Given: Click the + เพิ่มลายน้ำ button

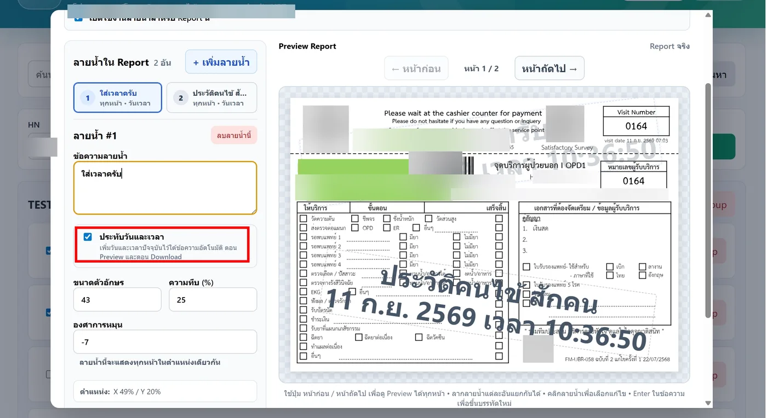Looking at the screenshot, I should [221, 62].
